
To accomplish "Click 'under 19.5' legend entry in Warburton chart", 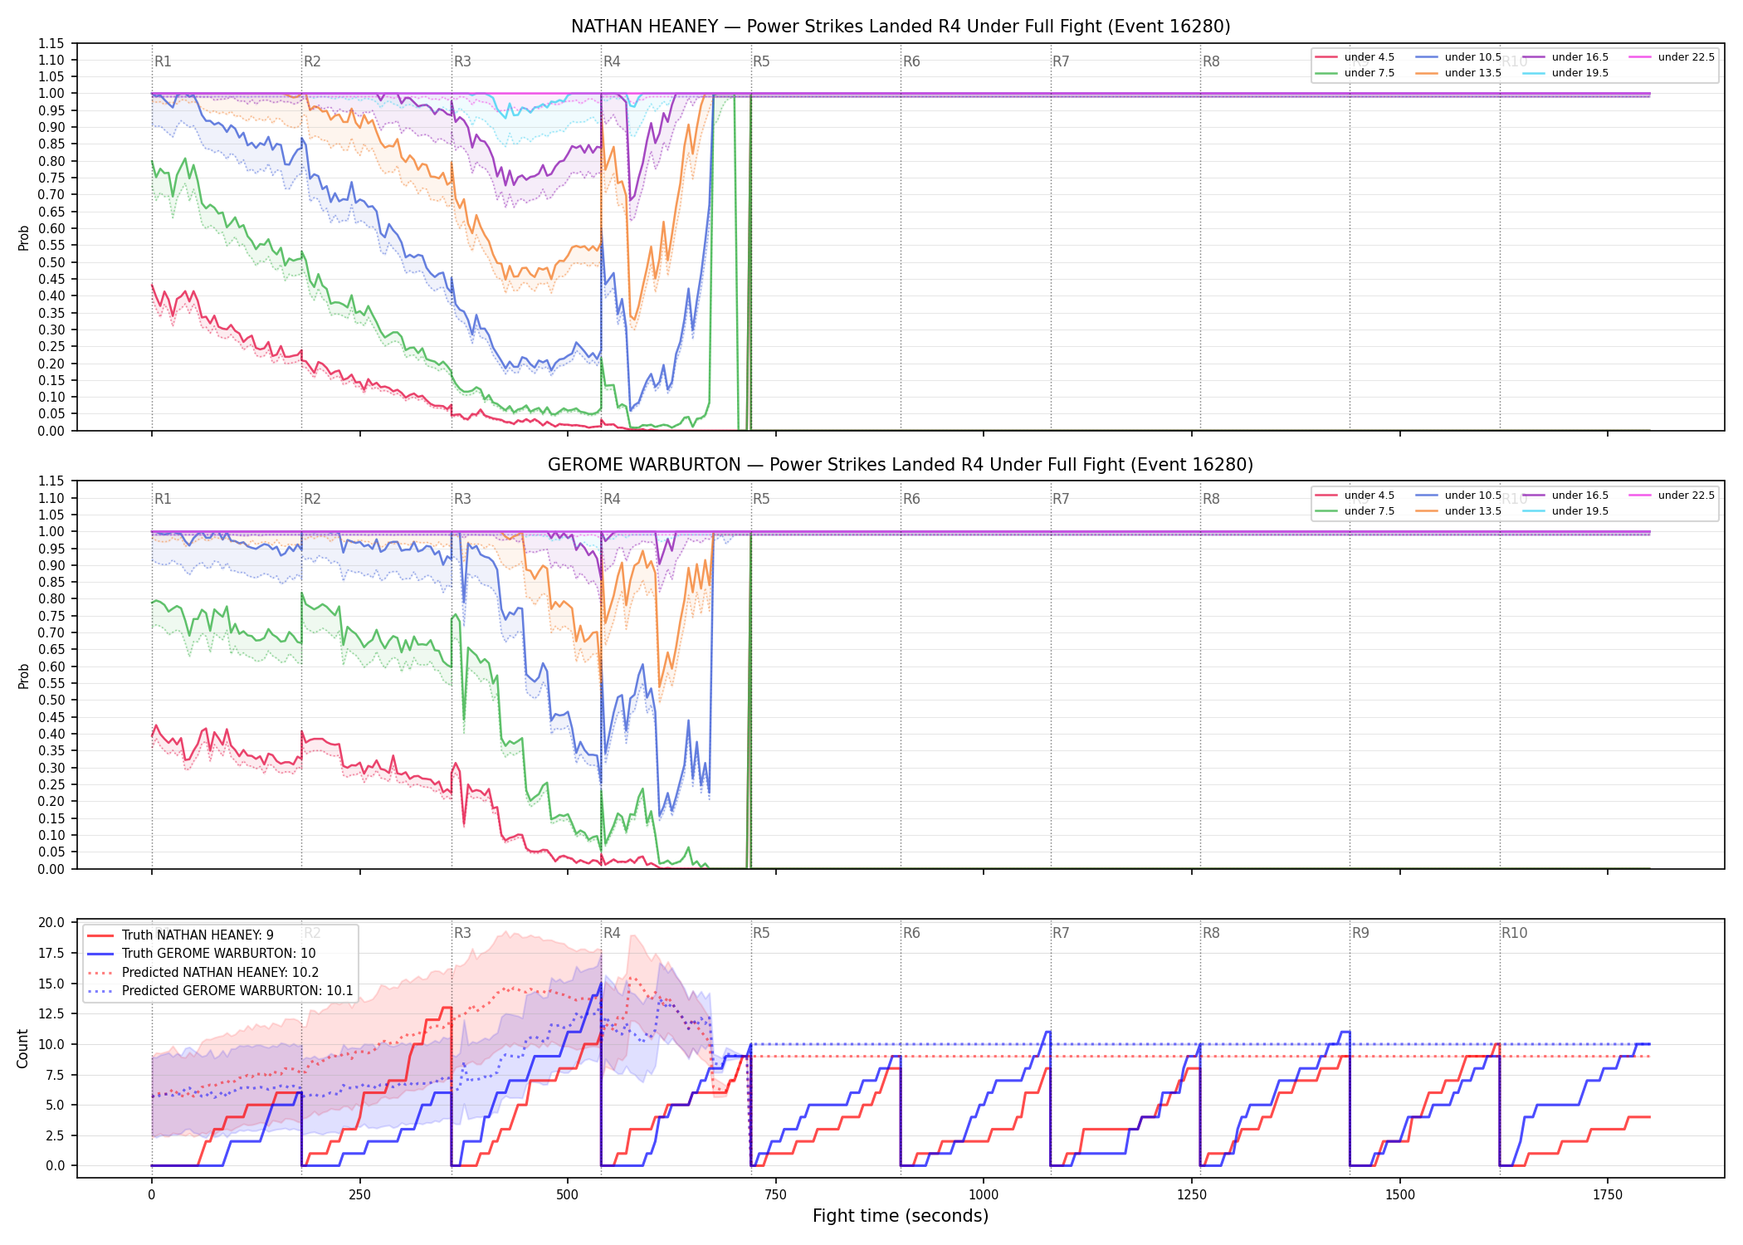I will pyautogui.click(x=1566, y=511).
